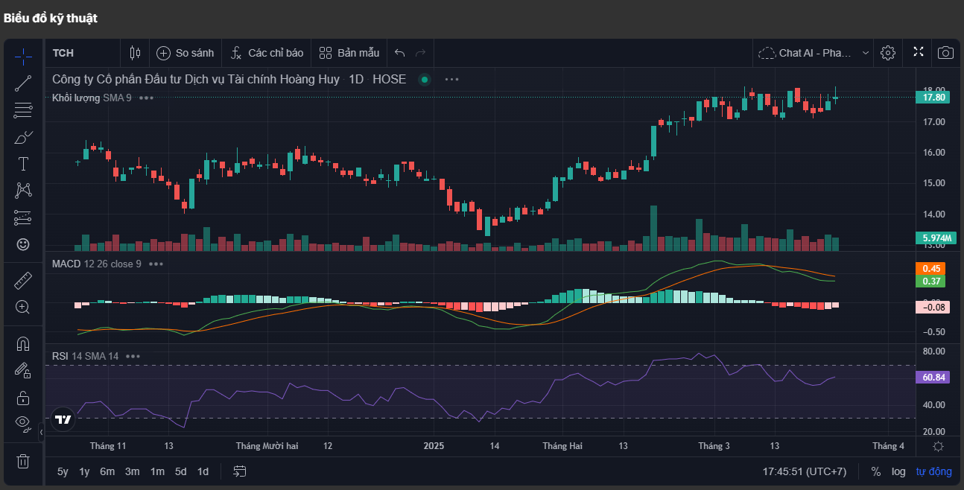Open the measure ruler tool
964x490 pixels.
click(23, 281)
